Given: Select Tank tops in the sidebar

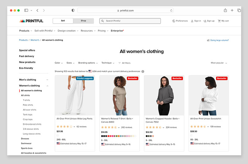Looking at the screenshot, I should (x=28, y=115).
